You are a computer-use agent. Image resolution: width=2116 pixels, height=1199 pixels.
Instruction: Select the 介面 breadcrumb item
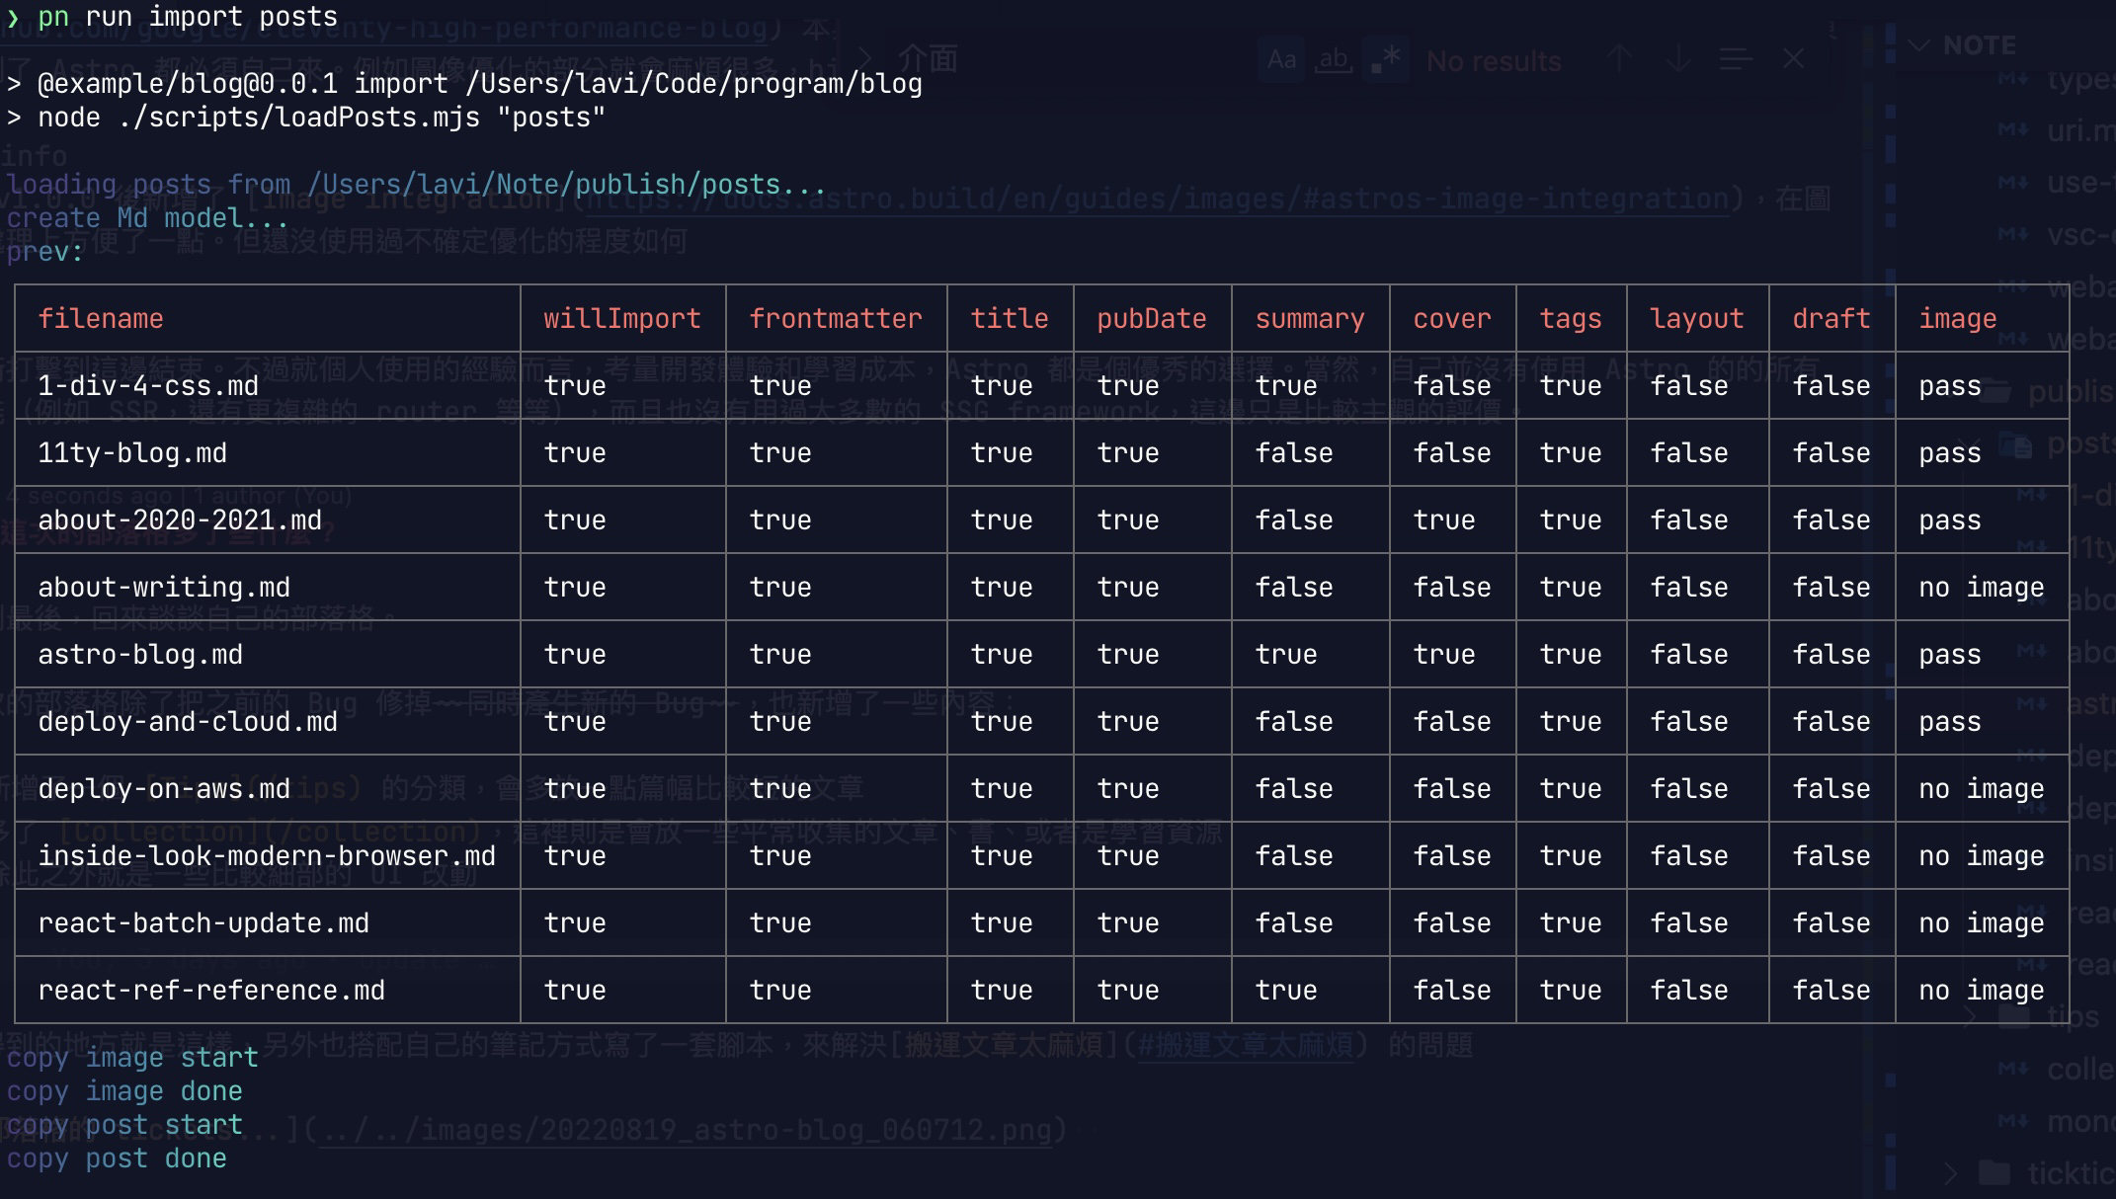(x=929, y=59)
